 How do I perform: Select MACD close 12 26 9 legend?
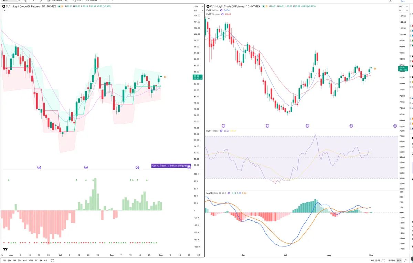216,193
